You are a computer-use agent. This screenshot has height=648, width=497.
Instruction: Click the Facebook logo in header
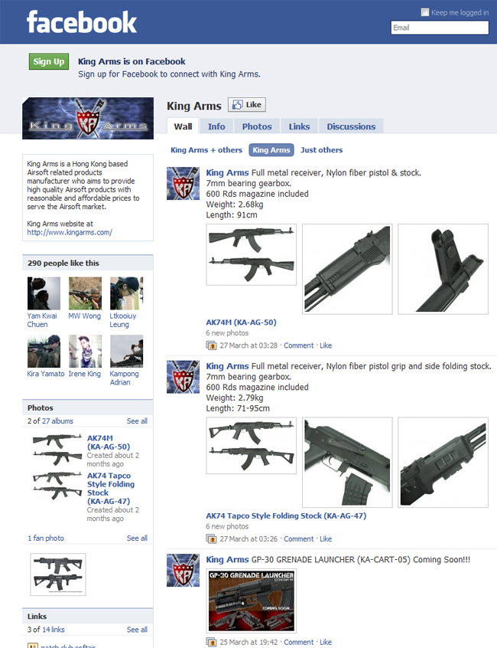(81, 22)
